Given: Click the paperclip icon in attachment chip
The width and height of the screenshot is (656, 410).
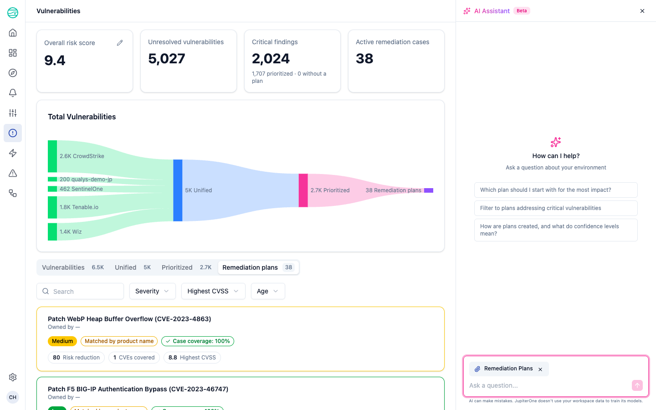Looking at the screenshot, I should coord(477,369).
